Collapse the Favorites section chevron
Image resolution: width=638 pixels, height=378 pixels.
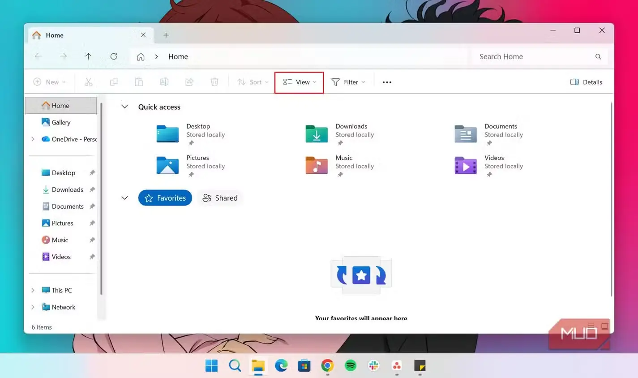[x=124, y=198]
